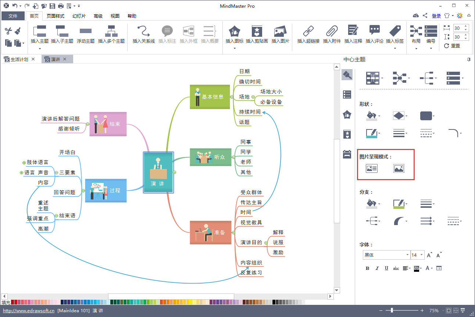Collapse the 准备 branch toggle
The height and width of the screenshot is (317, 475).
point(233,232)
